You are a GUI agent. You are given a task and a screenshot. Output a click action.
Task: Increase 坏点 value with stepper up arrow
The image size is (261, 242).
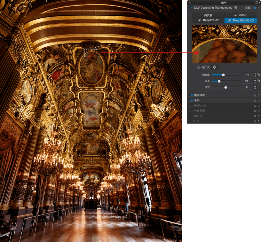[x=255, y=80]
